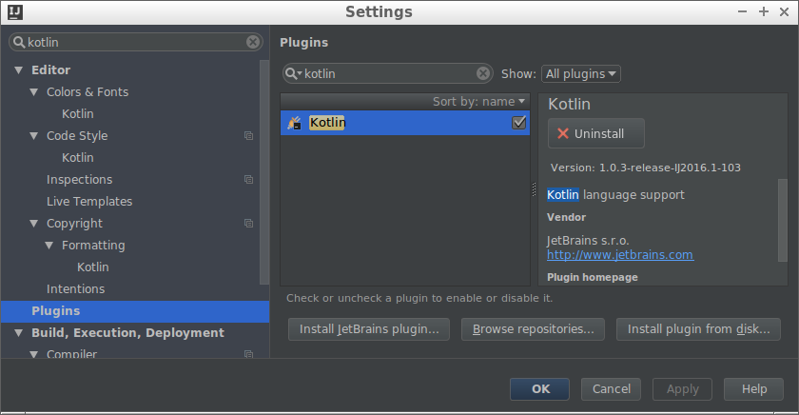Click the plugin search magnifier icon
Viewport: 799px width, 415px height.
click(294, 73)
